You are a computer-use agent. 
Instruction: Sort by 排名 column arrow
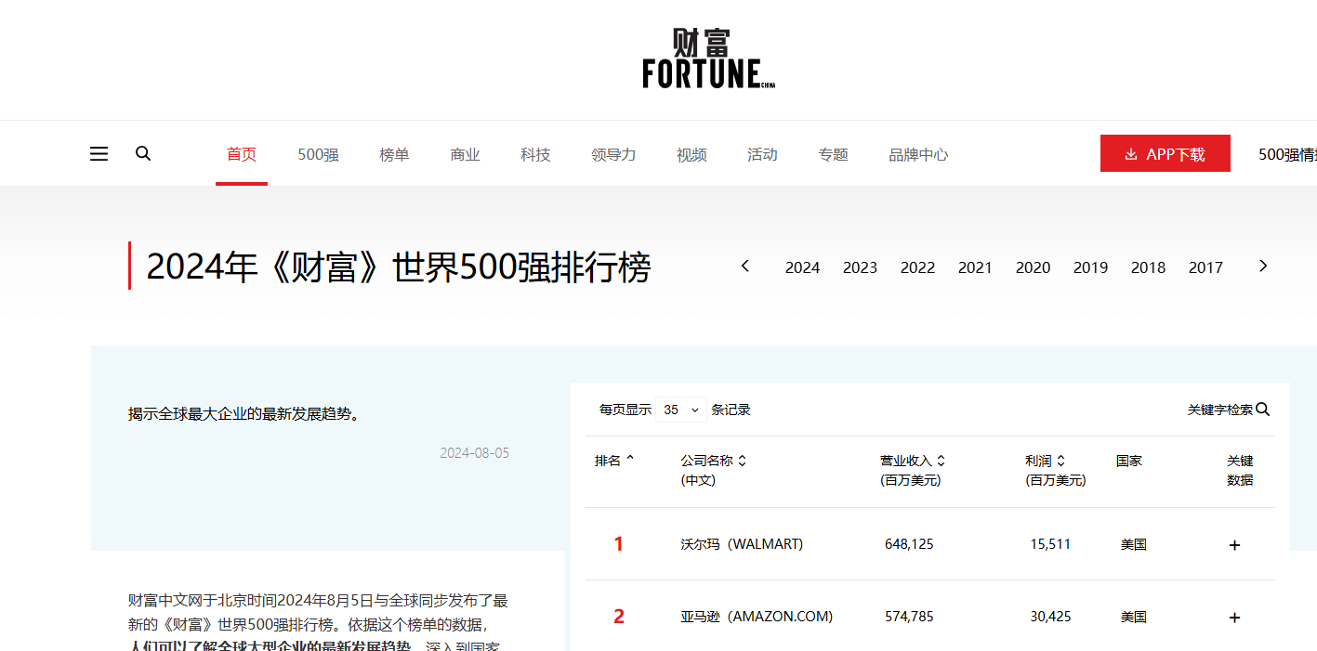[630, 459]
